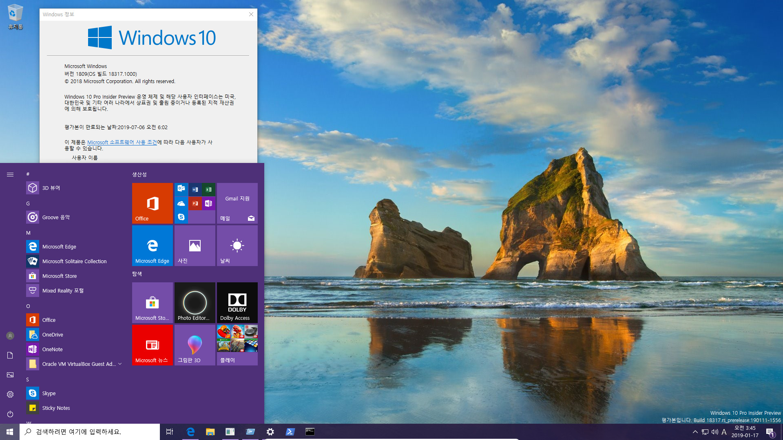Open the taskbar clock and date
The height and width of the screenshot is (440, 783).
745,432
